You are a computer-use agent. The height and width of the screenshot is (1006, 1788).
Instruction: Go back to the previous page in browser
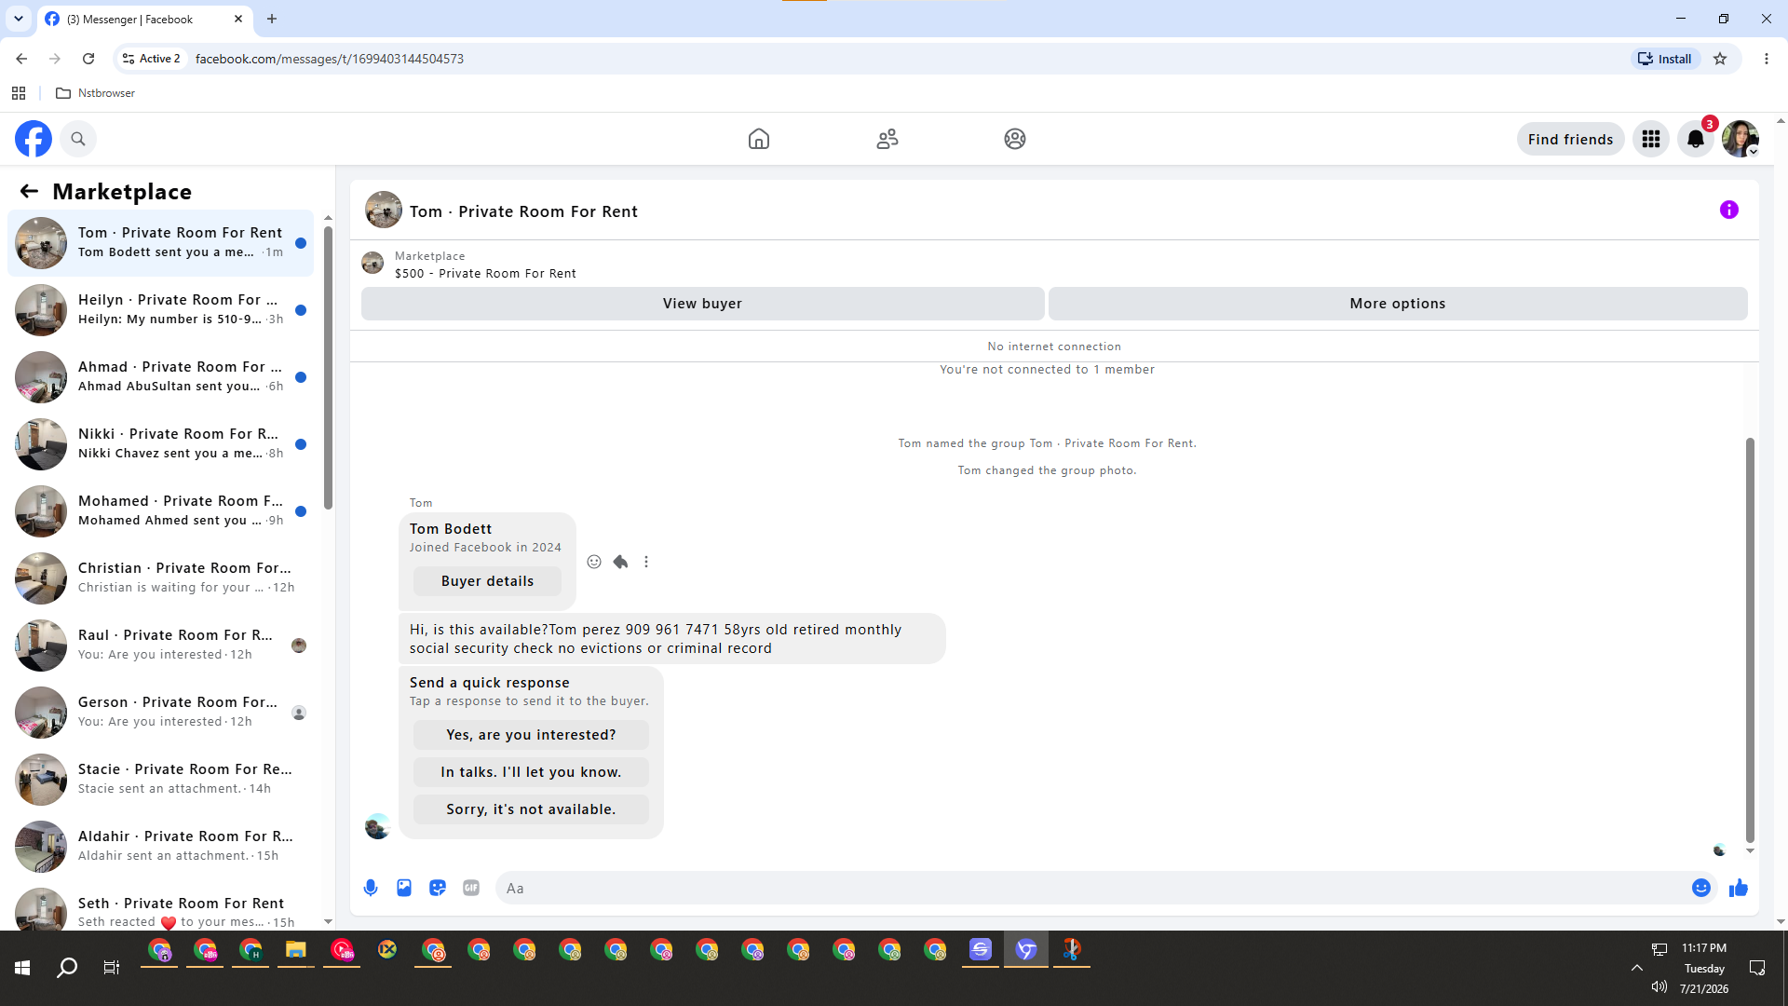pyautogui.click(x=21, y=59)
